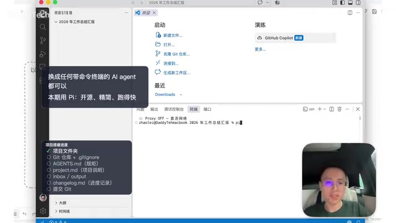The width and height of the screenshot is (396, 223).
Task: Click the presenter webcam thumbnail
Action: coord(339,180)
